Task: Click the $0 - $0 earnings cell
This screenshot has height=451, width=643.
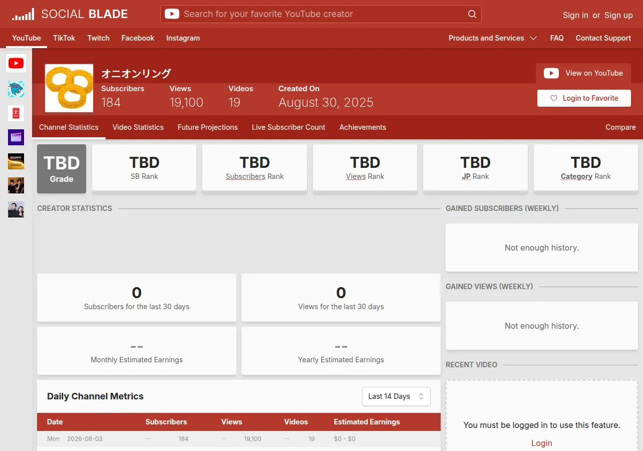Action: pyautogui.click(x=345, y=439)
